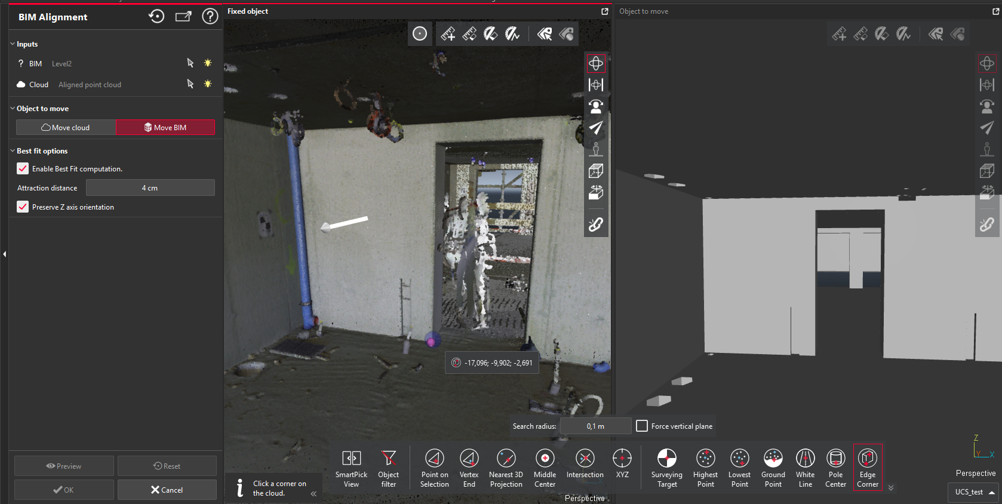Select the Pole Center pick tool
1002x504 pixels.
pos(835,468)
